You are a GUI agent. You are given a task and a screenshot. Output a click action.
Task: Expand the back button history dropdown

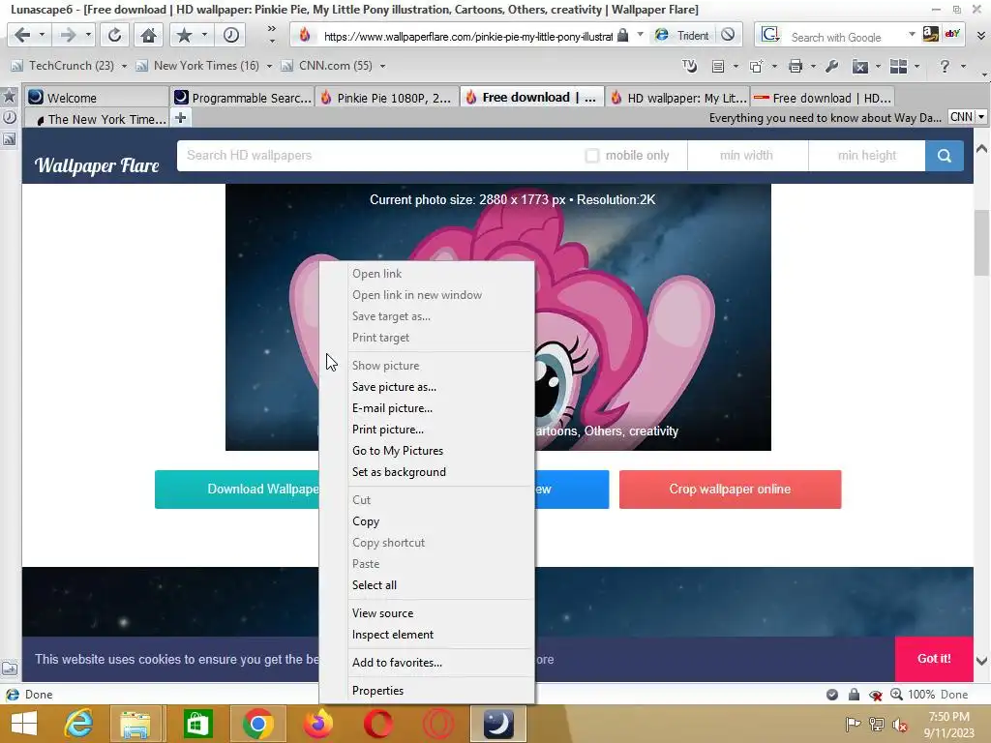point(42,35)
